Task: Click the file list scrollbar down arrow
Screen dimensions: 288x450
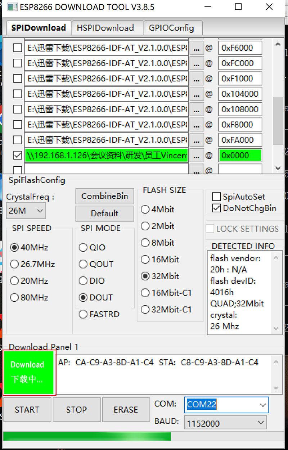Action: 278,167
